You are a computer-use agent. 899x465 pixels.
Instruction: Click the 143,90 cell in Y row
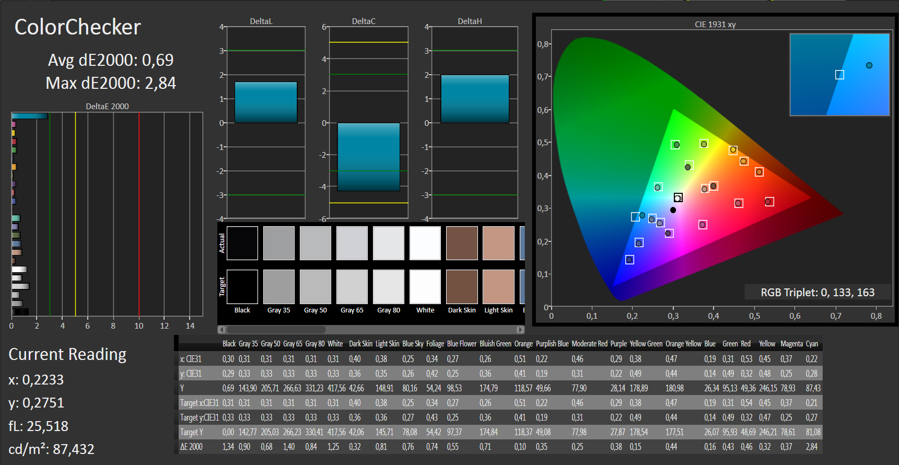tap(248, 388)
